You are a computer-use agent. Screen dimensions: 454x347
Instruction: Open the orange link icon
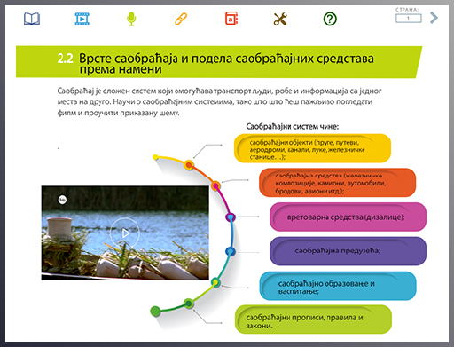click(181, 19)
